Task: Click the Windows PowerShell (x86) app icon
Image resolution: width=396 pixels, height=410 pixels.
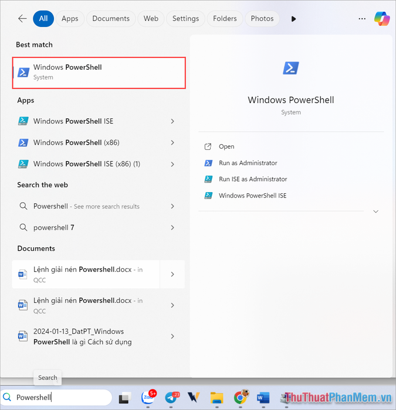Action: pyautogui.click(x=23, y=142)
